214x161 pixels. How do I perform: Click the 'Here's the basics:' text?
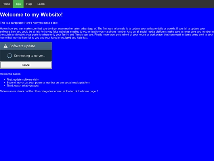pyautogui.click(x=11, y=74)
